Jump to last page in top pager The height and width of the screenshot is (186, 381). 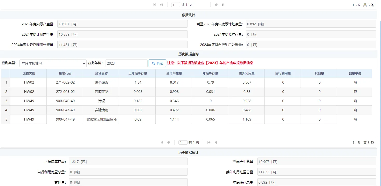223,5
